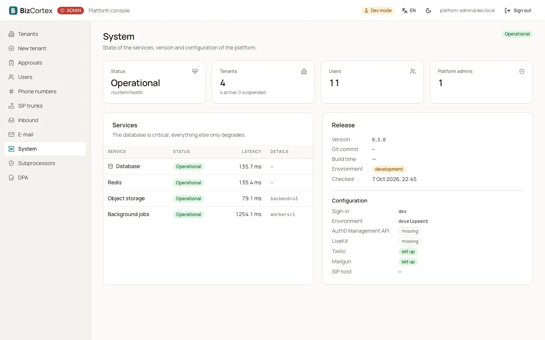Click the missing badge for LiveKit
Screen dimensions: 545x340
point(410,241)
